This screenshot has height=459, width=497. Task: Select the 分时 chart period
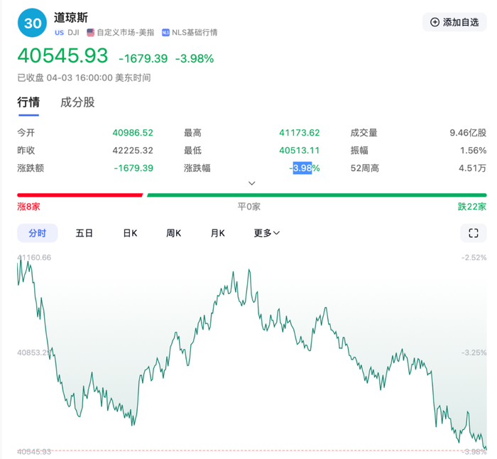[38, 233]
